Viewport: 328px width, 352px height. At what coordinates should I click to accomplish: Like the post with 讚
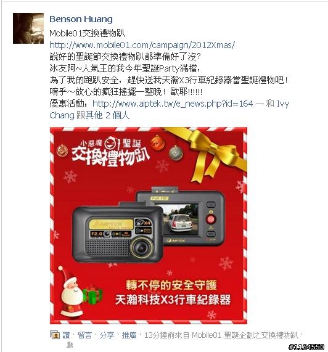[66, 335]
